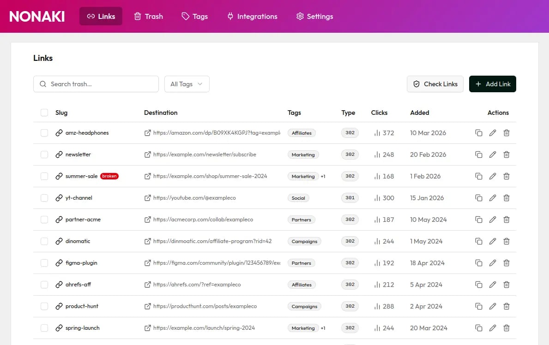The width and height of the screenshot is (549, 345).
Task: Select the figma-plugin row checkbox
Action: click(44, 263)
